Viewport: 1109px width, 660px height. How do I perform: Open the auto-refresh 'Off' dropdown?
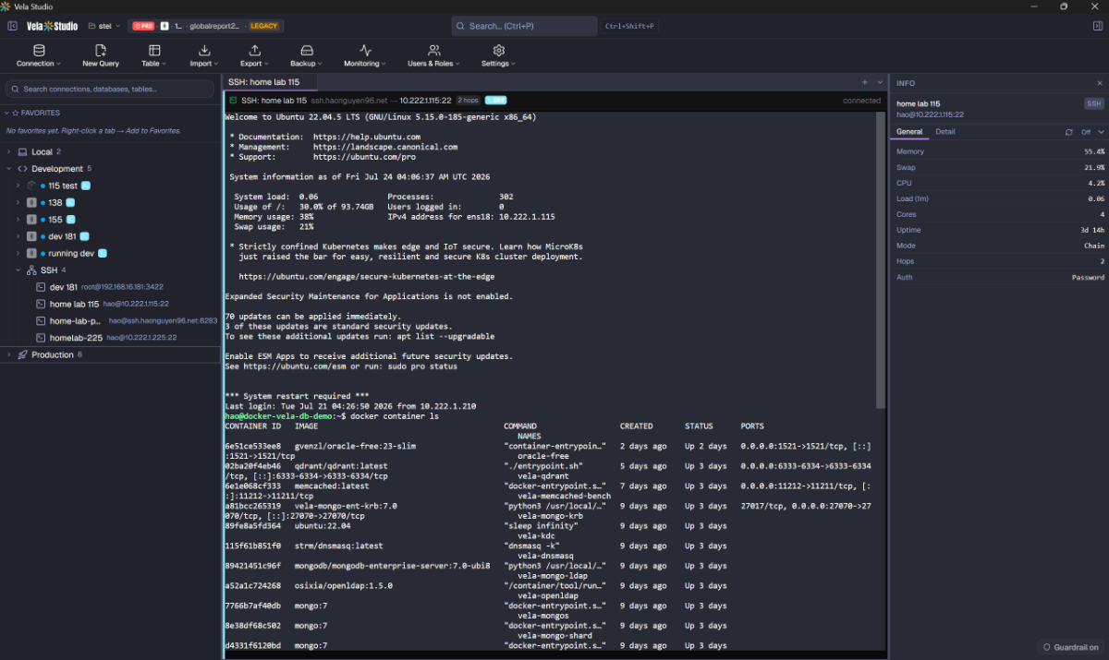[1092, 132]
